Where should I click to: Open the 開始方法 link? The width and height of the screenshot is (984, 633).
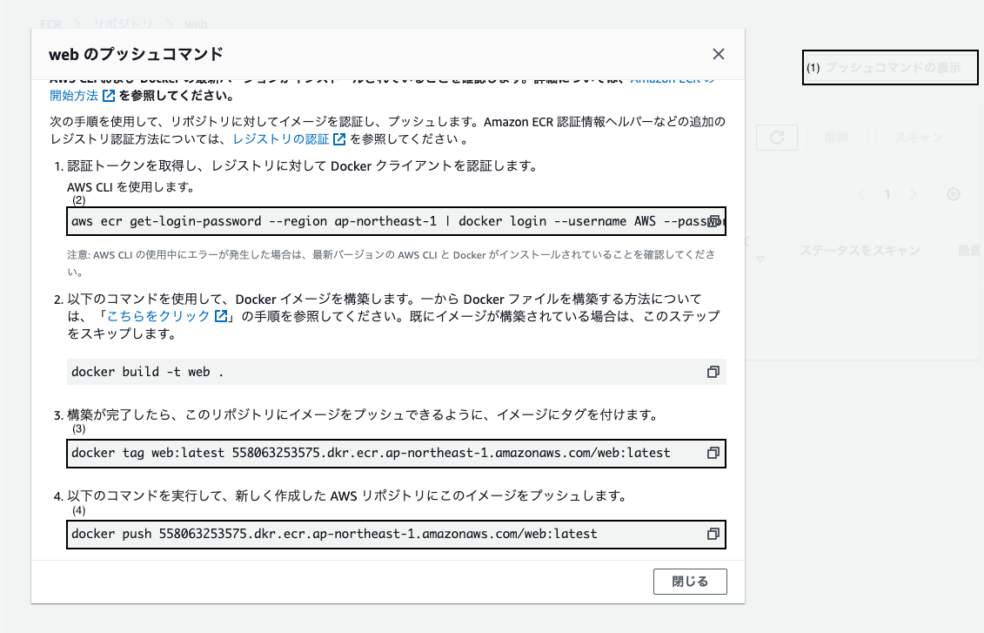click(x=82, y=96)
